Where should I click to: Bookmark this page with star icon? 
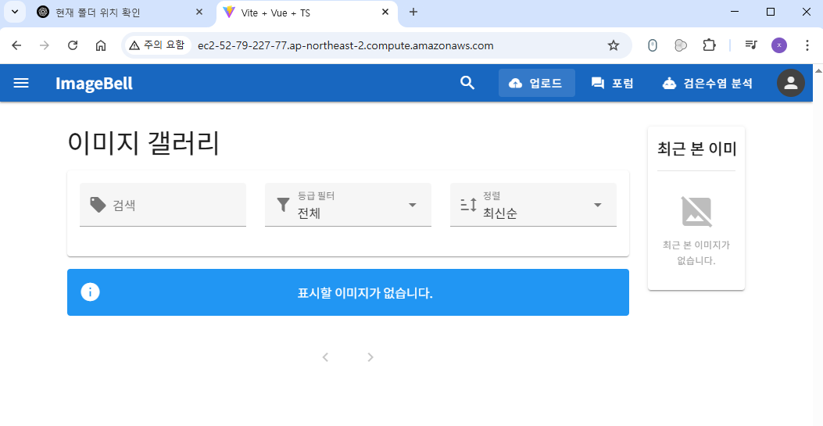(614, 45)
